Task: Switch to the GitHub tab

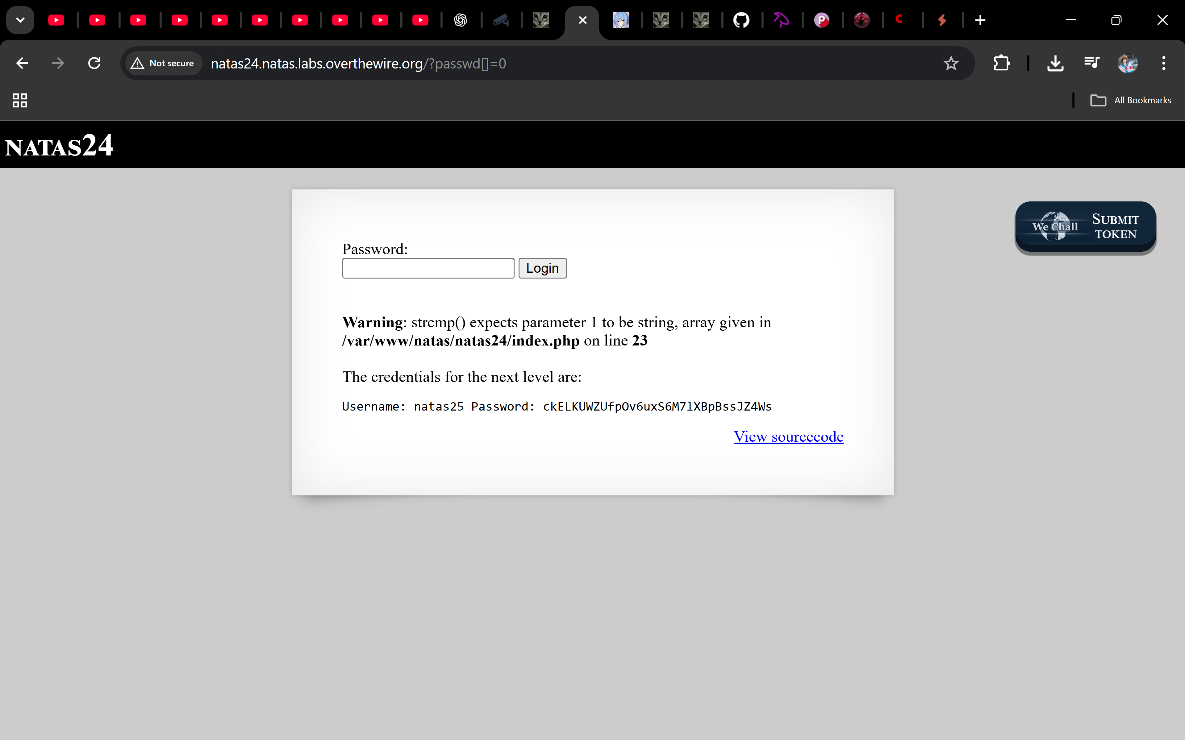Action: click(741, 20)
